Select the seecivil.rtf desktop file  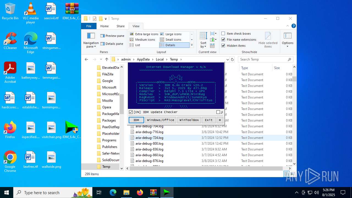click(x=51, y=11)
